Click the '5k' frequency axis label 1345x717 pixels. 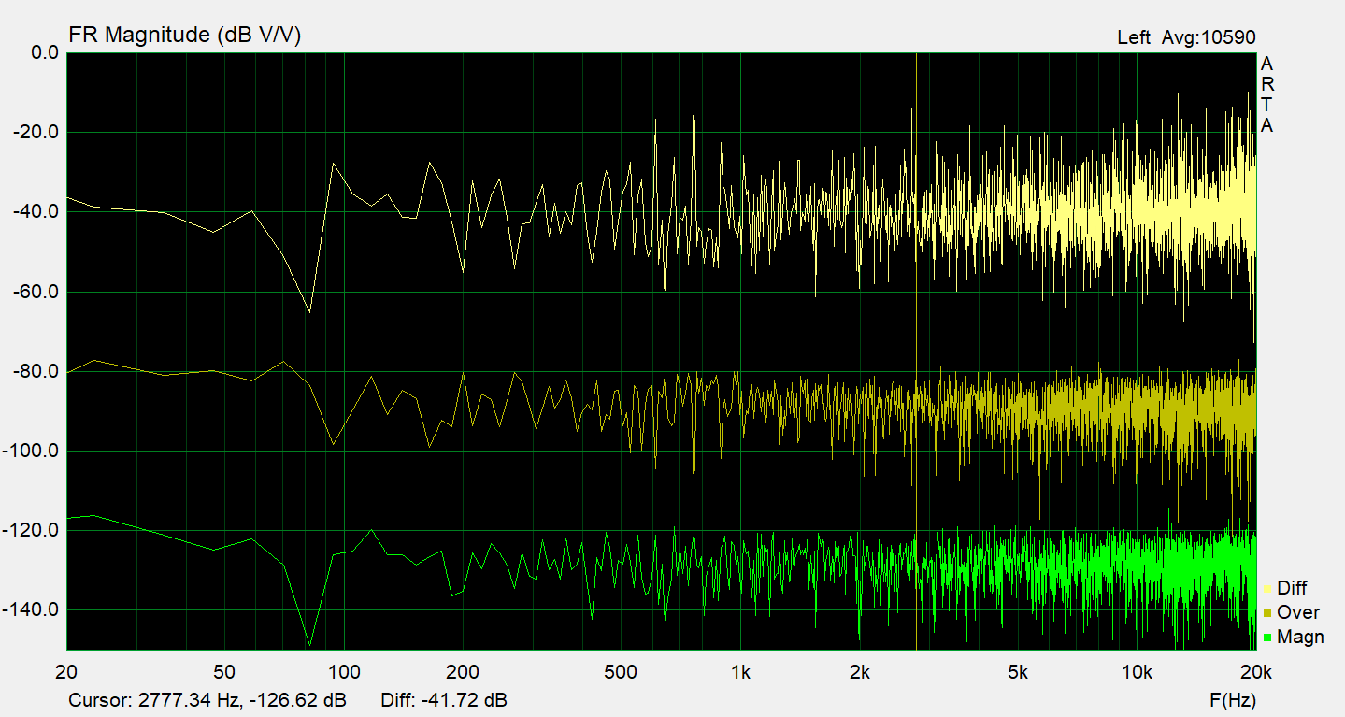[1018, 671]
